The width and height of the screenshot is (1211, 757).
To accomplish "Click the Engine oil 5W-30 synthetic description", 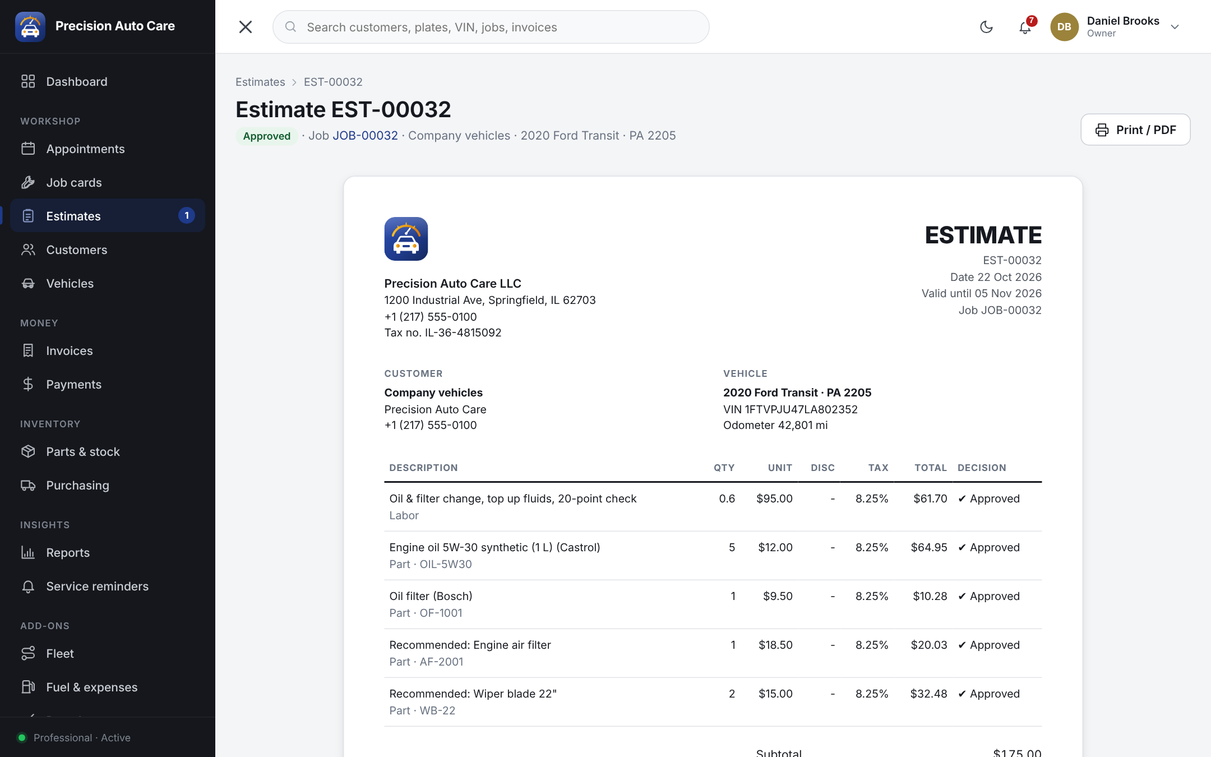I will coord(494,547).
